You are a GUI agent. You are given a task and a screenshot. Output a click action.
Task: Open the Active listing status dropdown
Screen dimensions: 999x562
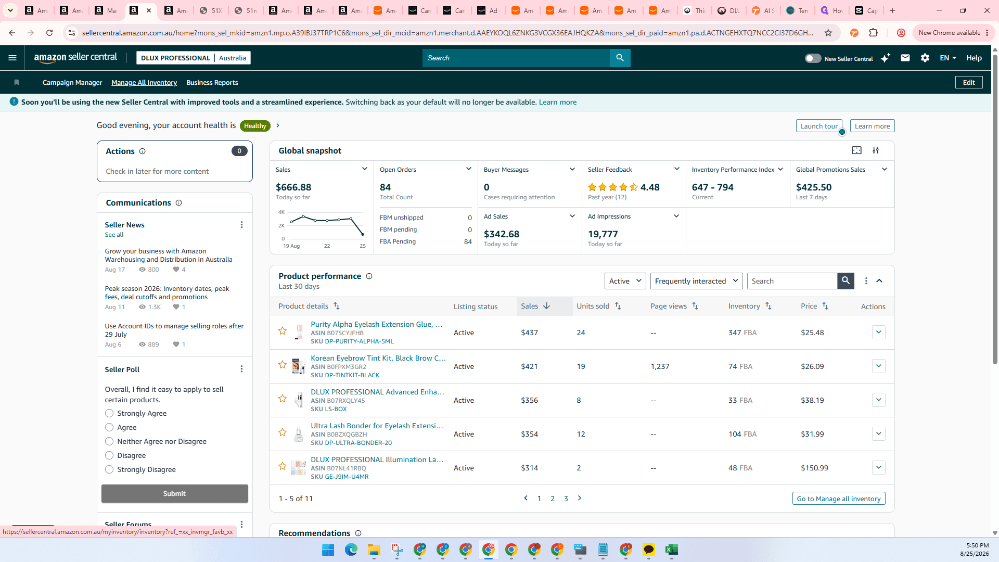pyautogui.click(x=625, y=281)
